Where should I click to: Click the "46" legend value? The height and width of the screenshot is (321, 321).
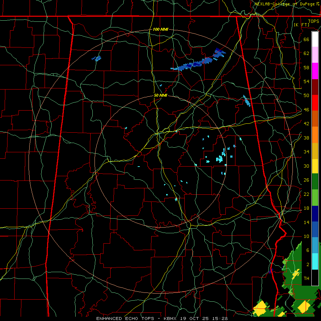click(x=306, y=110)
